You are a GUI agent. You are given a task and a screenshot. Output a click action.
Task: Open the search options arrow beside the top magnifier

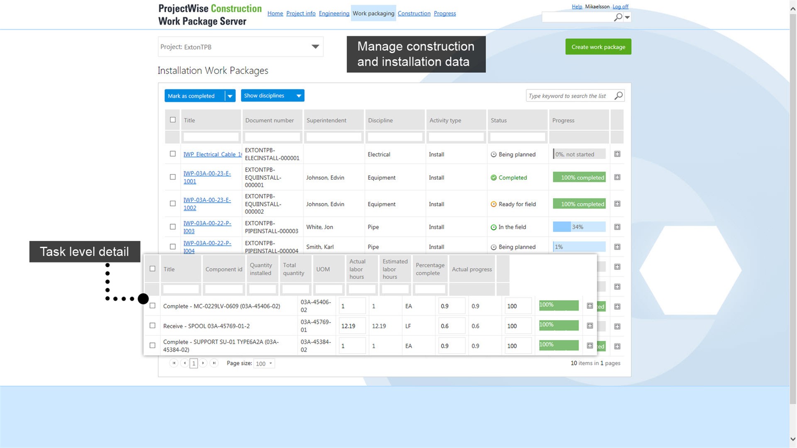627,17
